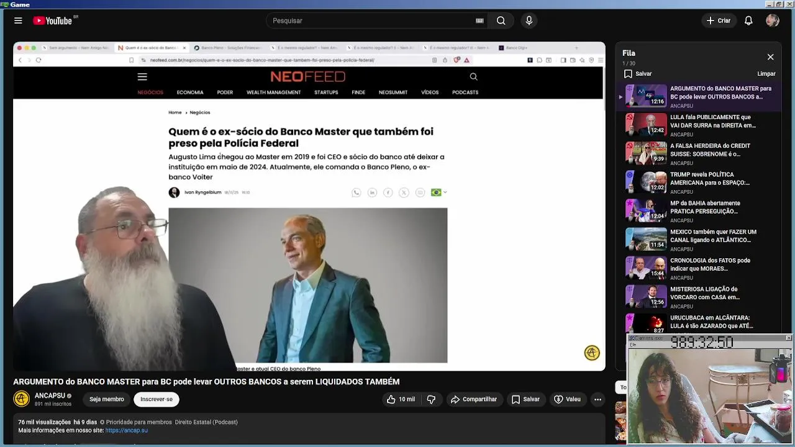Start voice search with the microphone icon
This screenshot has height=447, width=795.
pyautogui.click(x=529, y=20)
